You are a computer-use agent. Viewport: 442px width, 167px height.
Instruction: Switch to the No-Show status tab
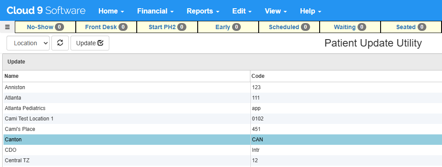45,27
